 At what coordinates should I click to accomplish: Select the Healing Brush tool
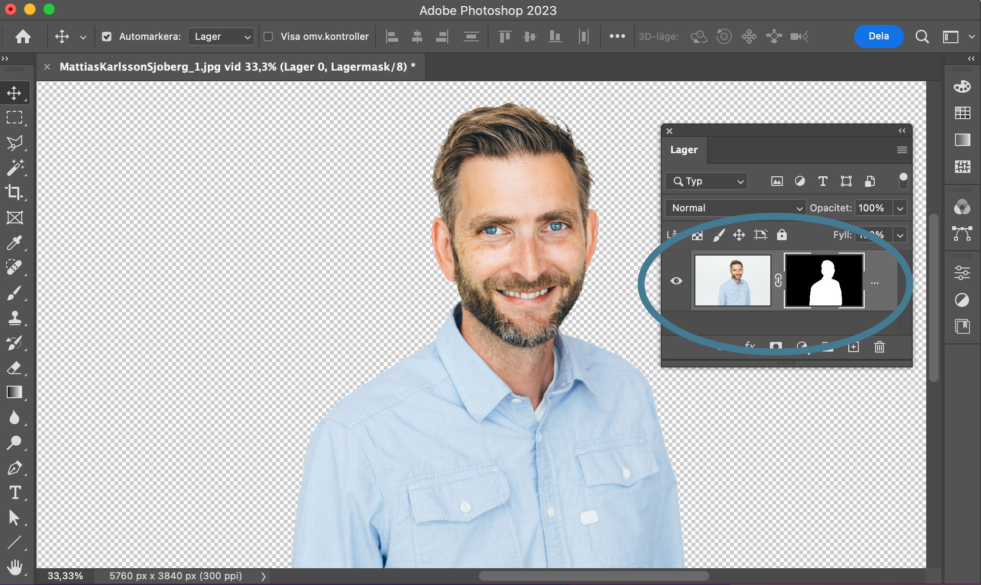click(14, 268)
